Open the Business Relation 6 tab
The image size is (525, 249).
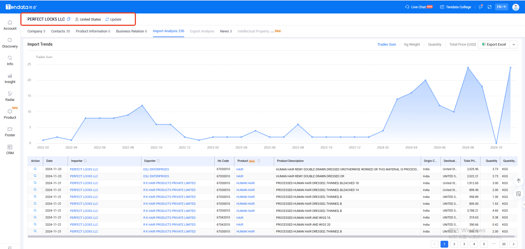pyautogui.click(x=132, y=31)
